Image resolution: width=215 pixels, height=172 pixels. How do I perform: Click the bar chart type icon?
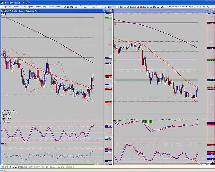[x=85, y=7]
